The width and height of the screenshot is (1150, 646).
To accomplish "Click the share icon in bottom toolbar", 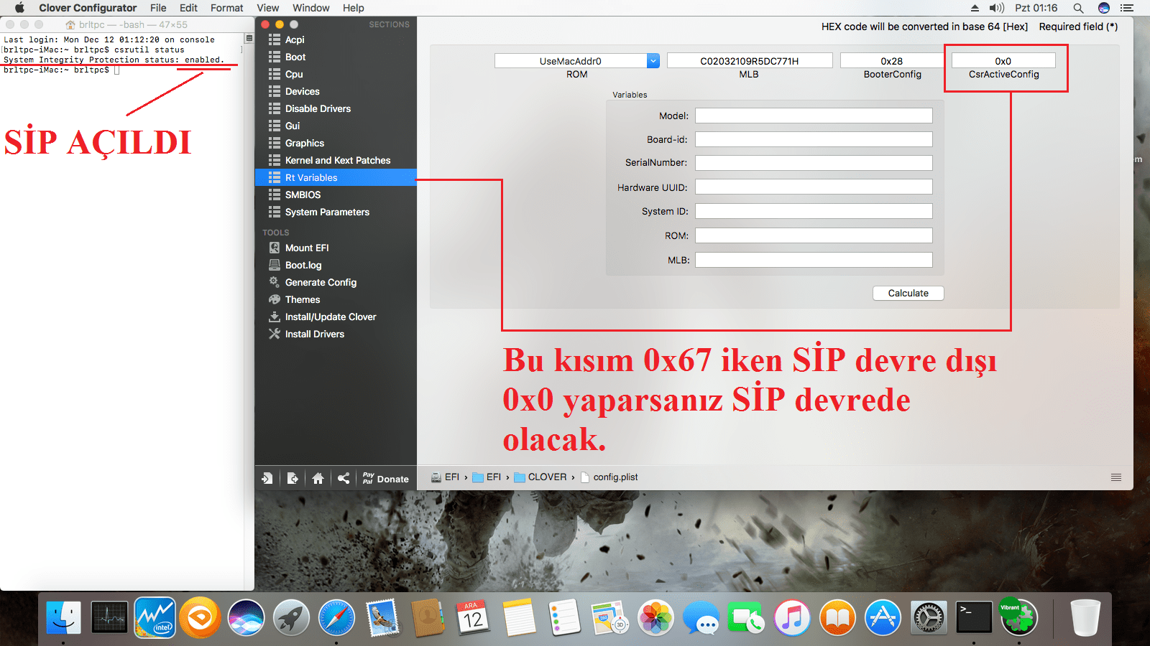I will pos(344,478).
